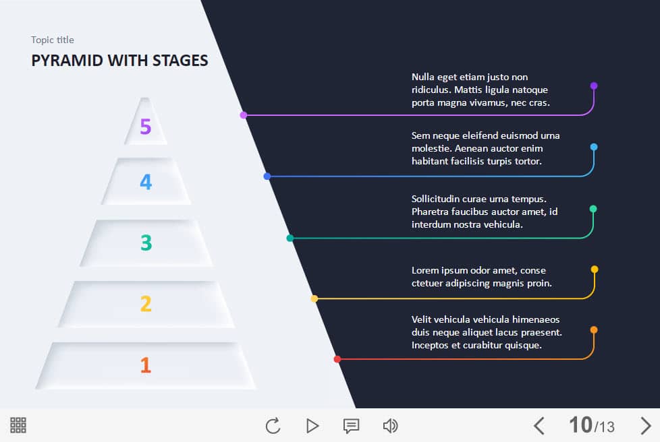Click the replay slide icon
660x442 pixels.
[273, 426]
